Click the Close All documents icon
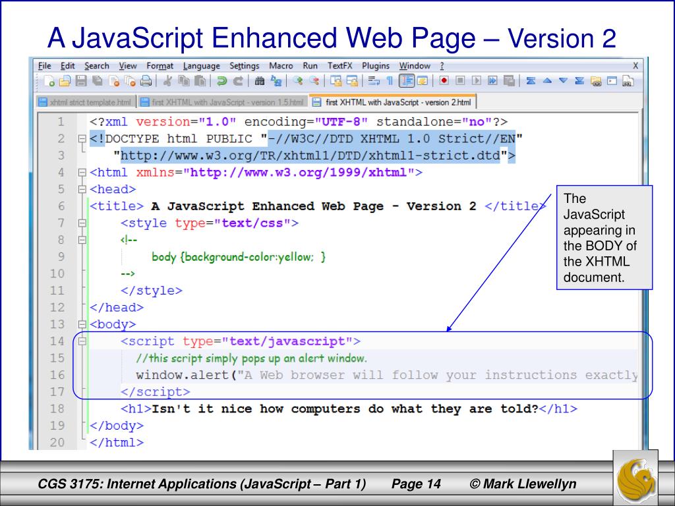 130,80
